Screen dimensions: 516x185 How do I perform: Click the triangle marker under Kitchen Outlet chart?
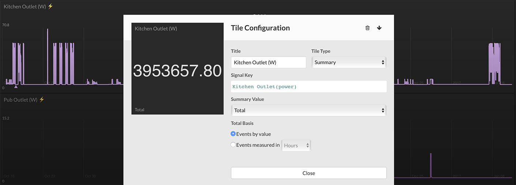point(16,87)
